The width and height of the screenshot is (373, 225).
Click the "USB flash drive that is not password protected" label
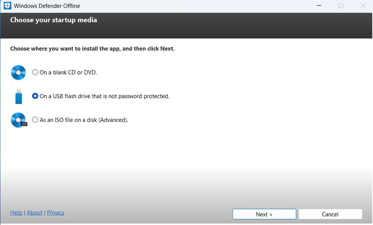pos(104,96)
